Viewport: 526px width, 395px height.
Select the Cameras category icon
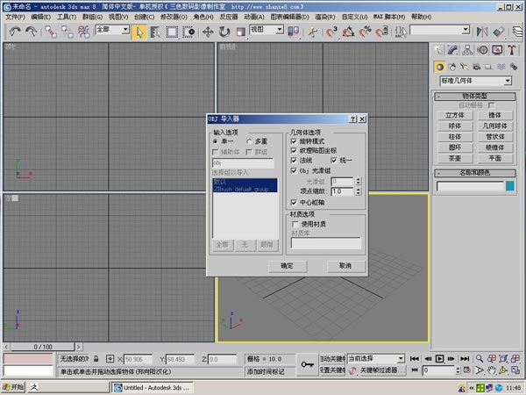[x=476, y=67]
